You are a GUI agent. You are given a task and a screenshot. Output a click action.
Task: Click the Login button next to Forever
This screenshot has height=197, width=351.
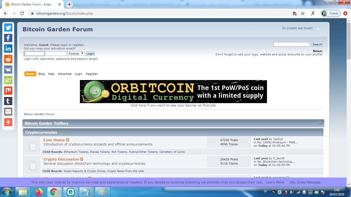click(90, 54)
